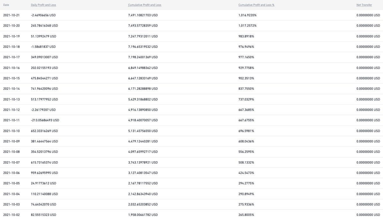Click daily loss -213.05686493 USD
Viewport: 383px width, 219px height.
(45, 120)
